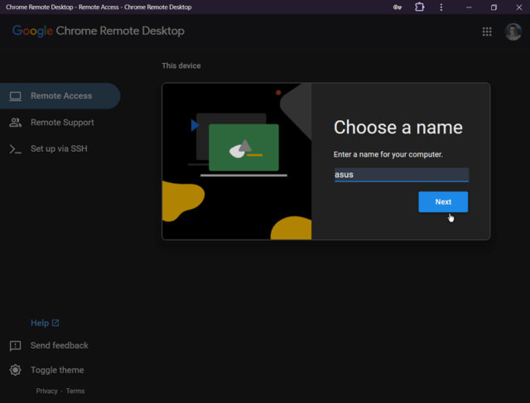530x403 pixels.
Task: Click the password key icon in title bar
Action: pos(397,7)
